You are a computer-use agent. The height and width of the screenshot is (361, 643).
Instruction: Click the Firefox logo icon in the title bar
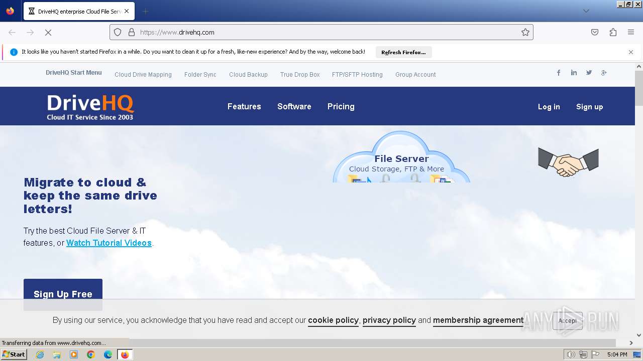[10, 11]
